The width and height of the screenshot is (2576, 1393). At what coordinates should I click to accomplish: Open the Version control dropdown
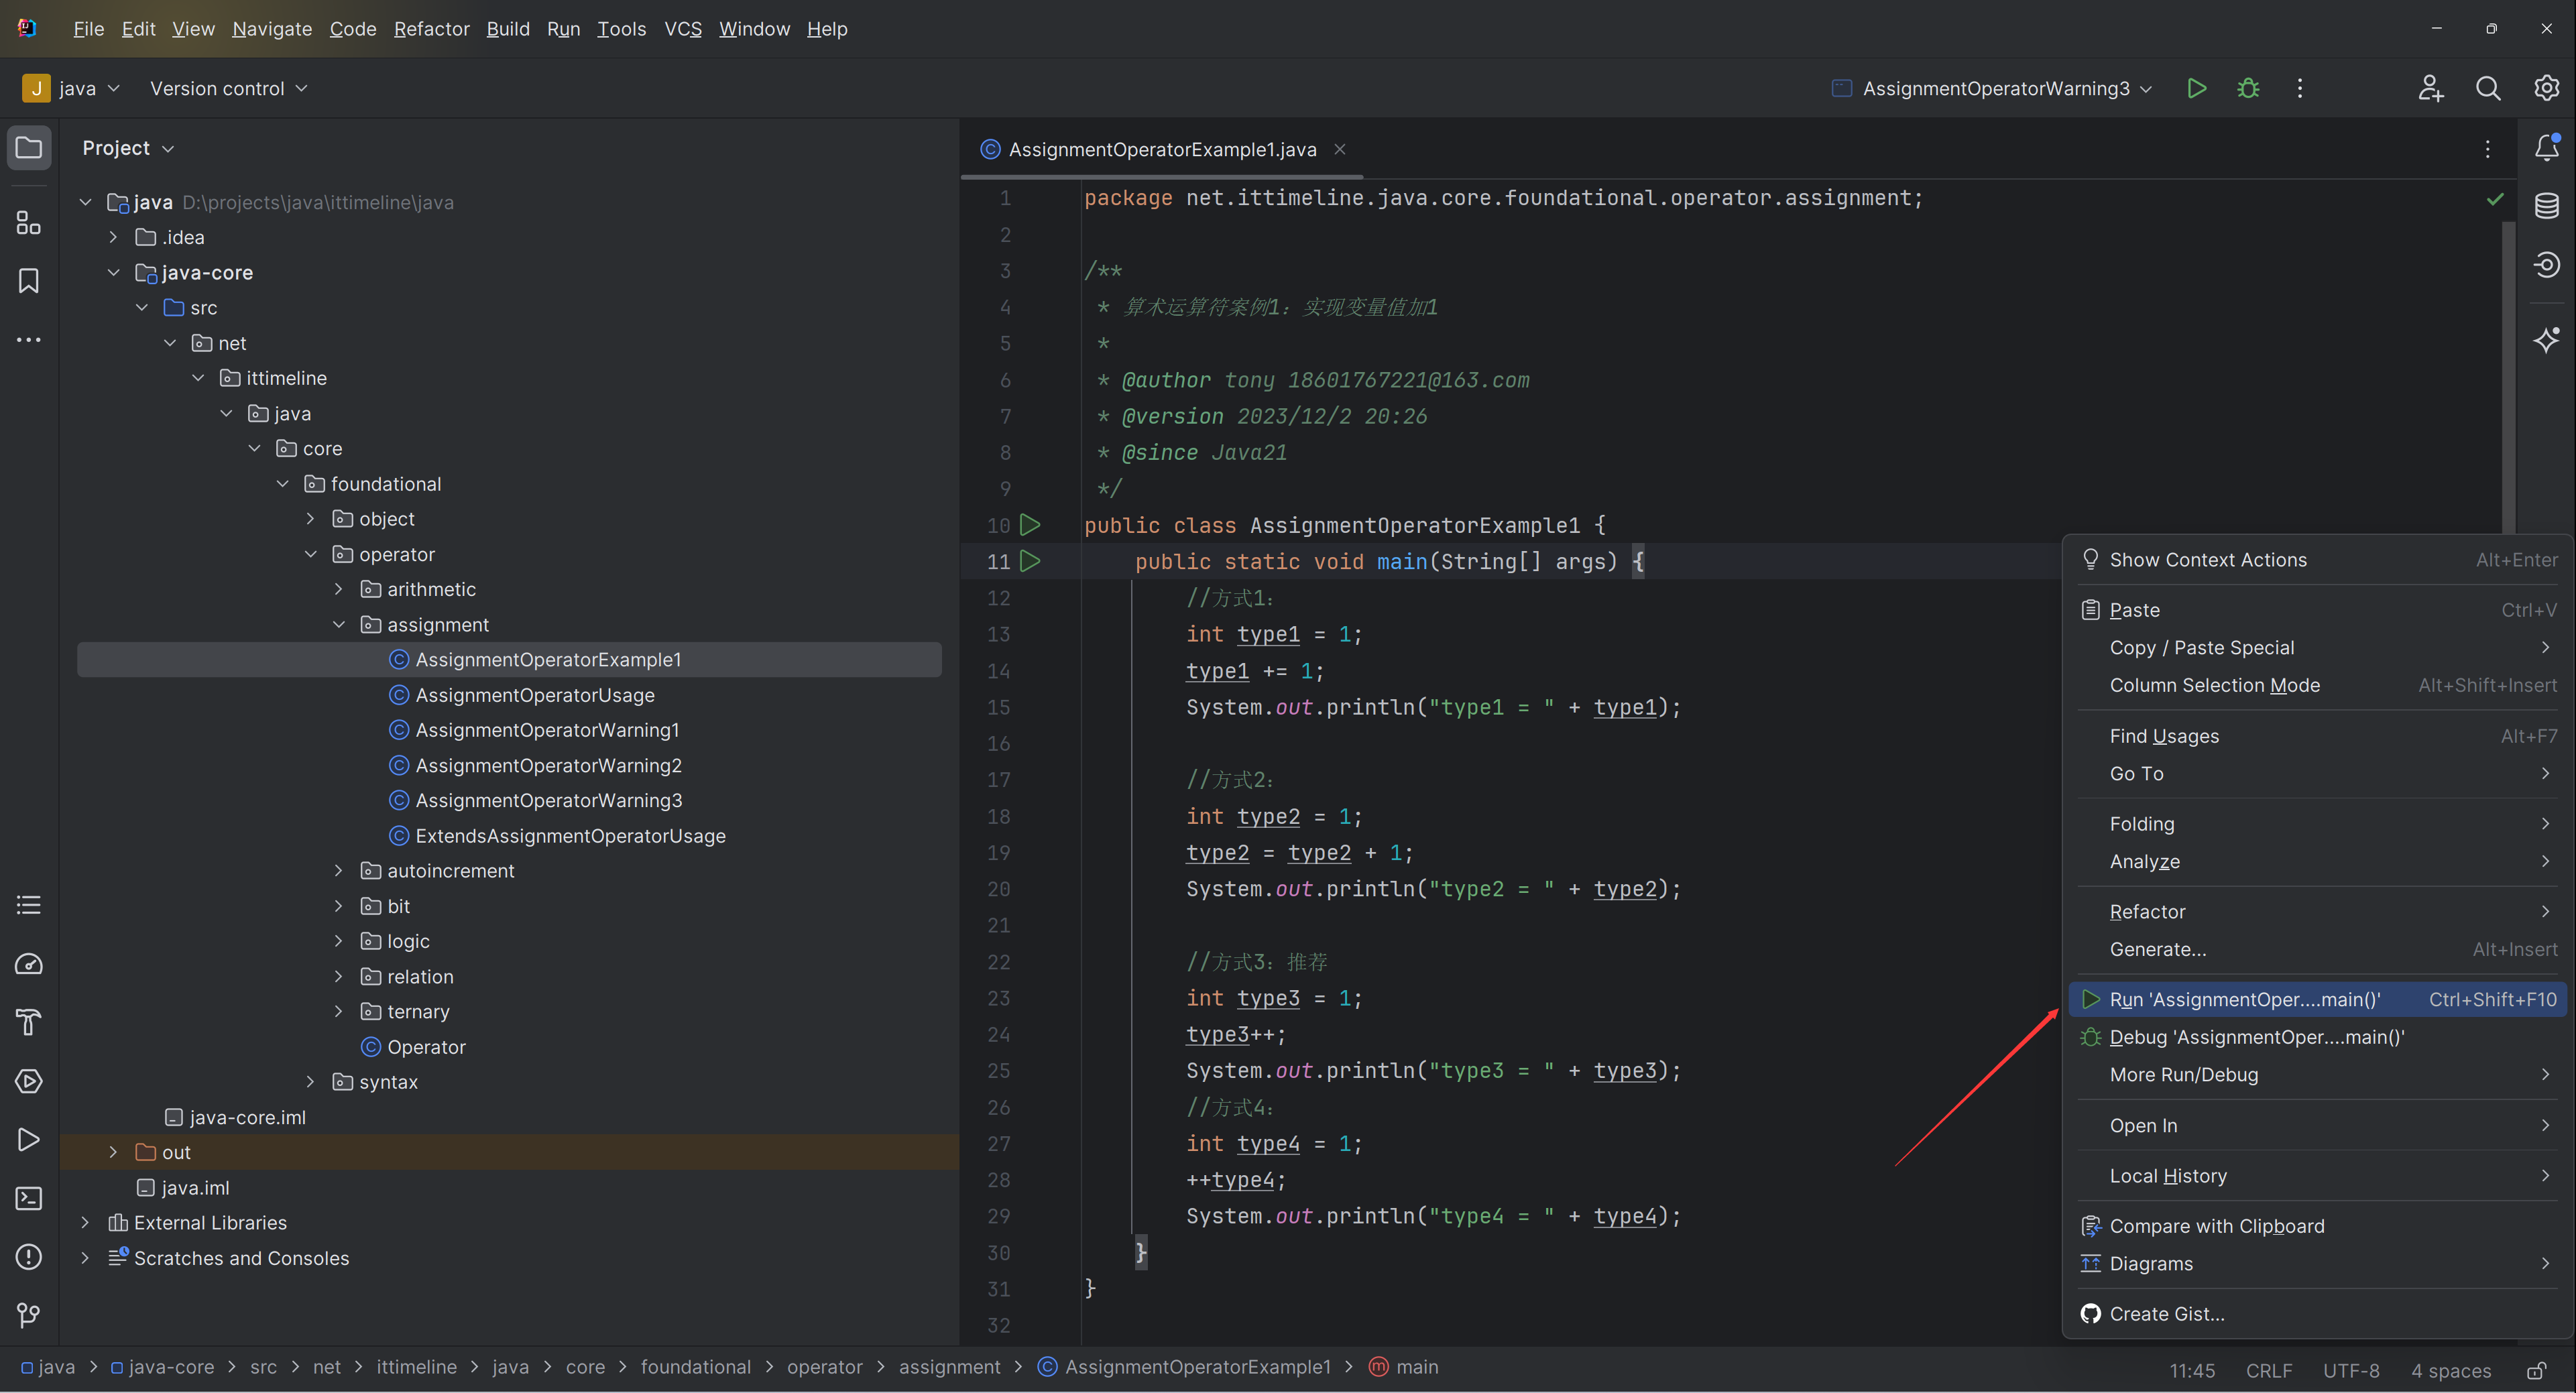[228, 88]
